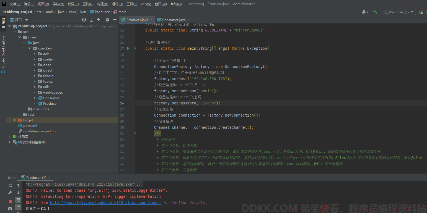The height and width of the screenshot is (213, 427).
Task: Open the slf4j.org StaticLoggerBinder link
Action: click(105, 203)
